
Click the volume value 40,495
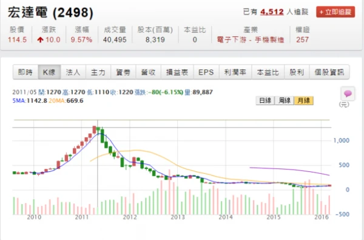[115, 39]
